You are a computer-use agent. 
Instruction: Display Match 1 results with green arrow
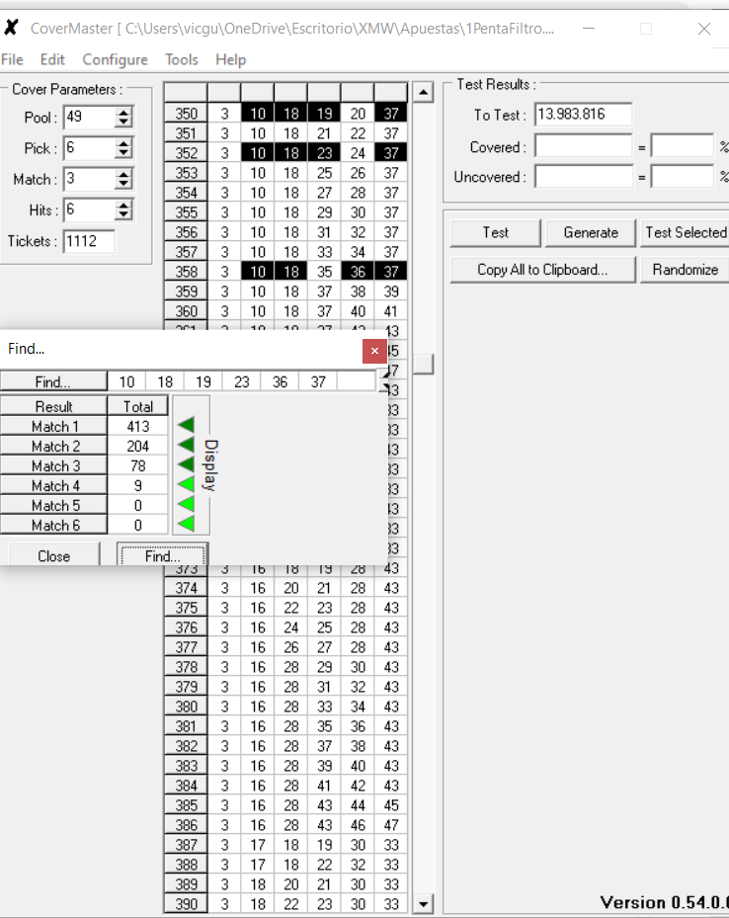pyautogui.click(x=186, y=425)
